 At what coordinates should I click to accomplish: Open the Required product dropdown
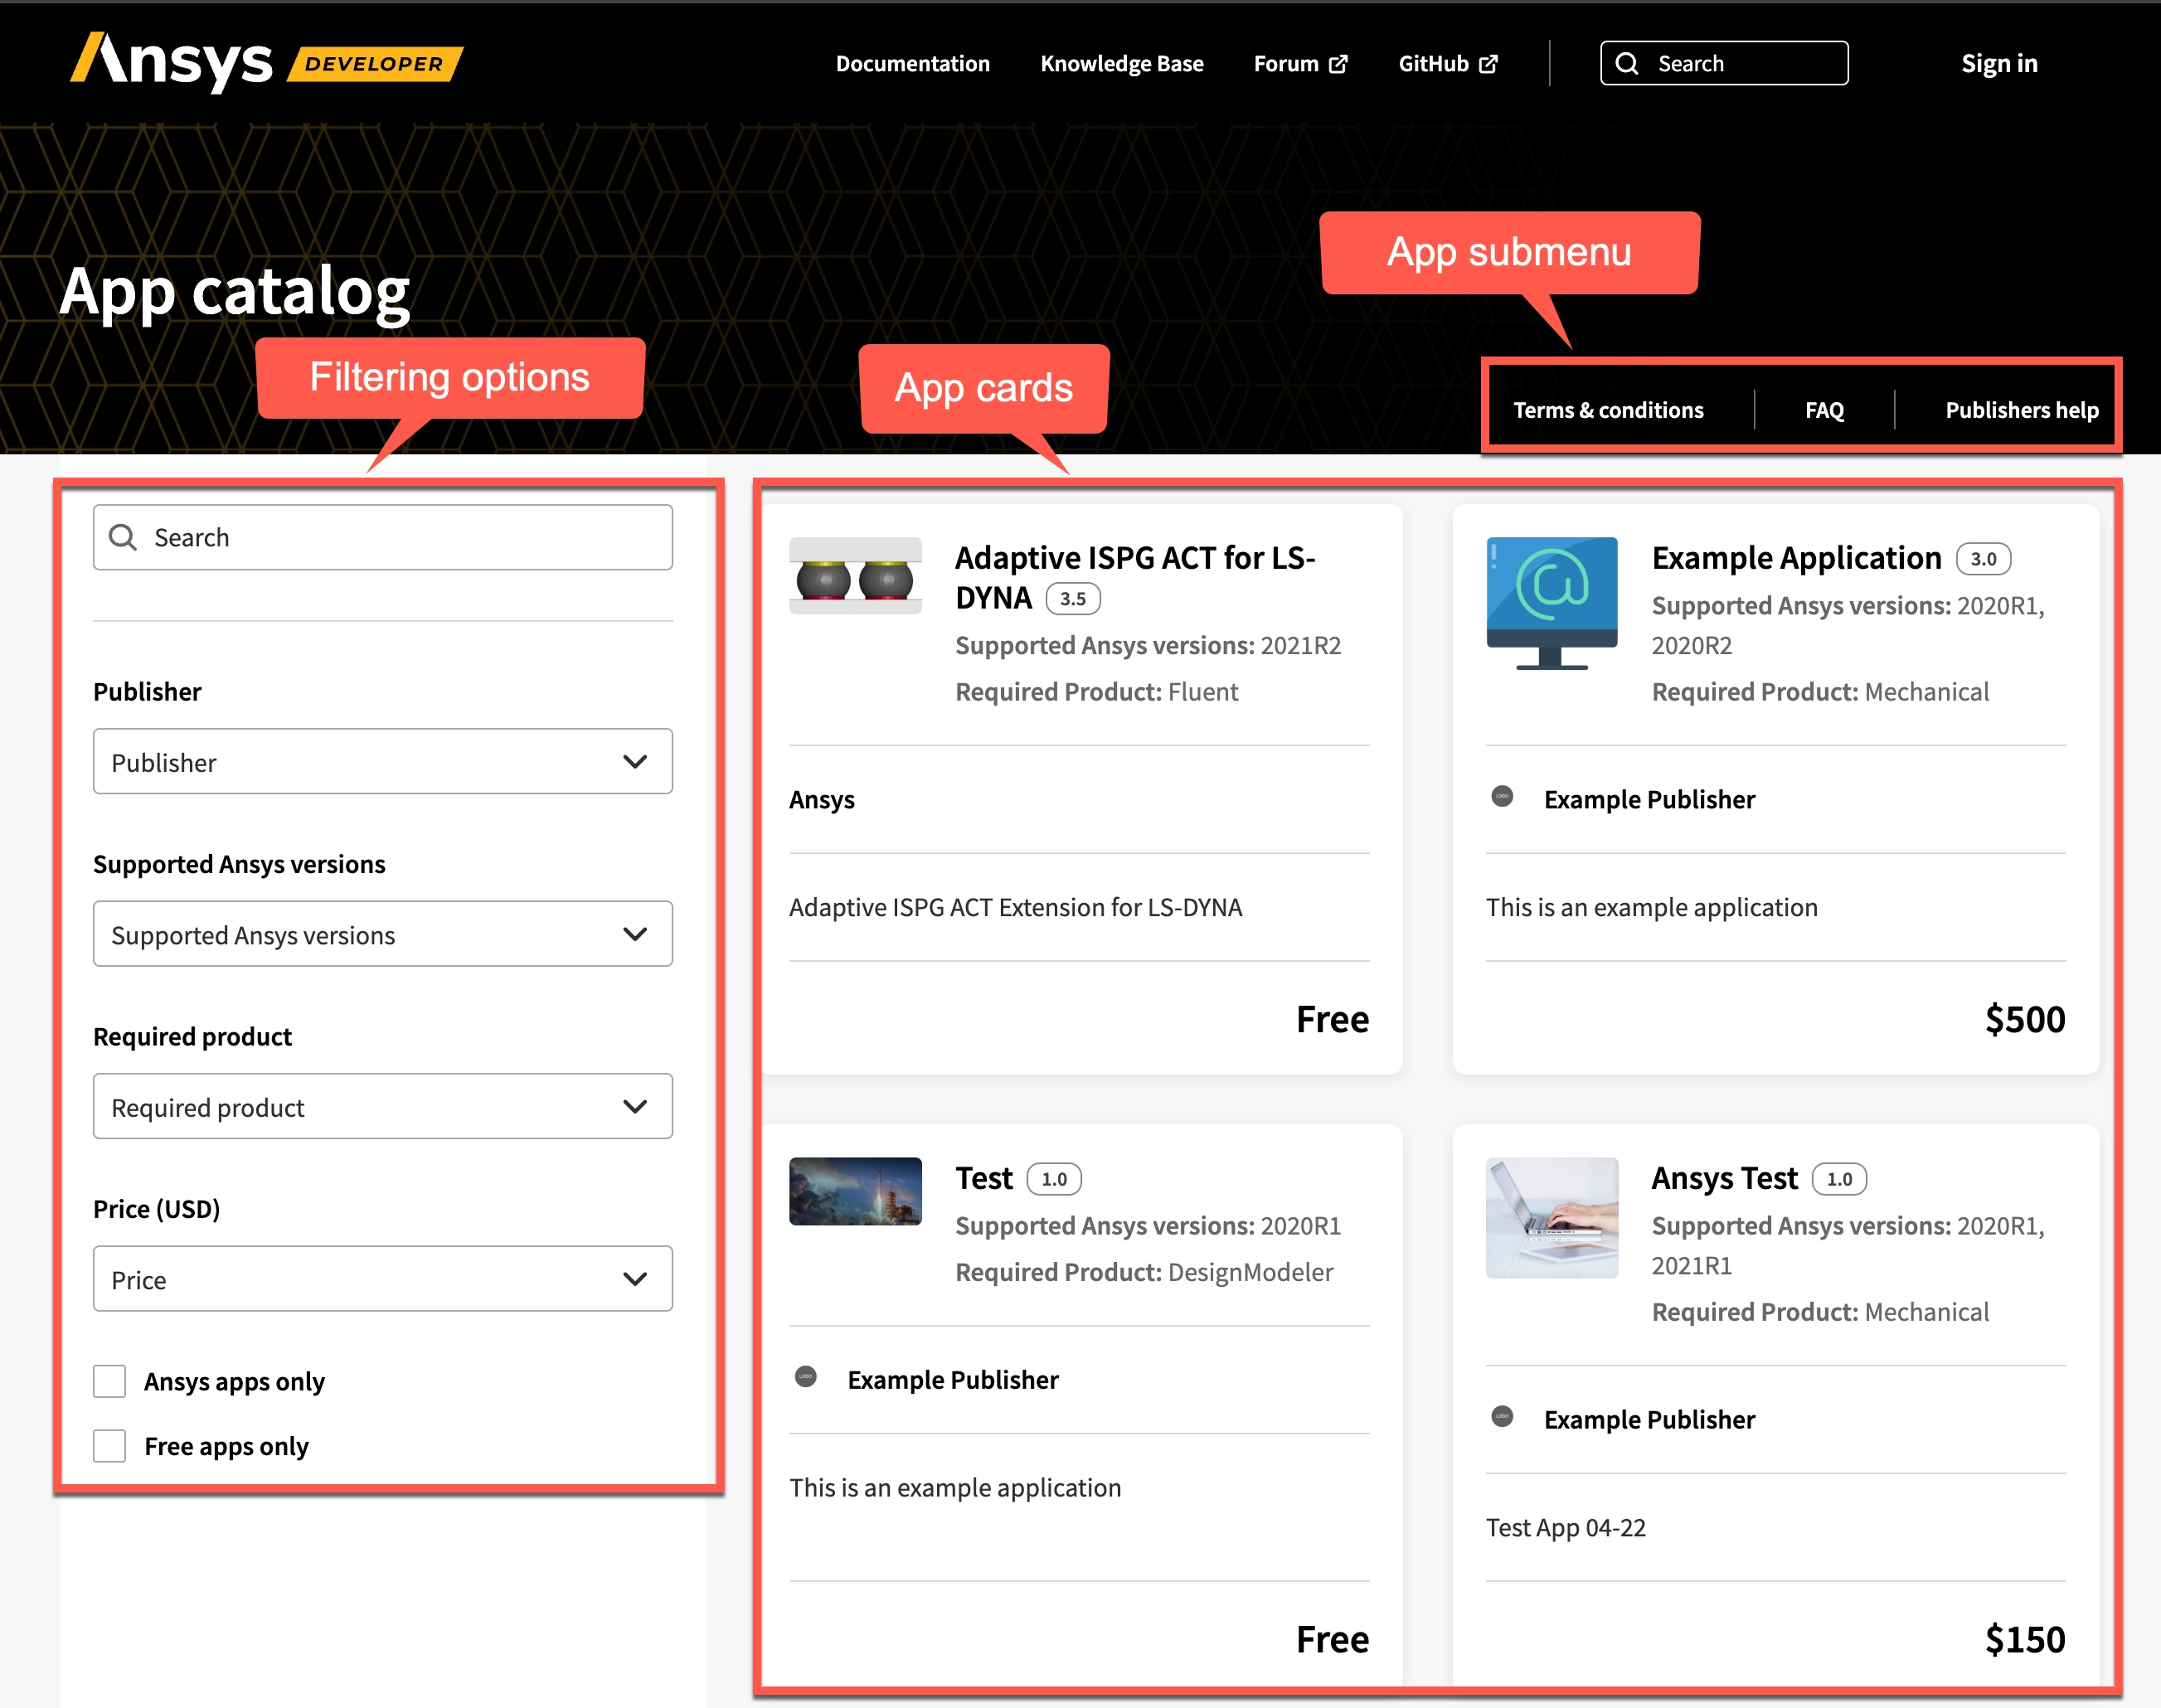[x=383, y=1107]
